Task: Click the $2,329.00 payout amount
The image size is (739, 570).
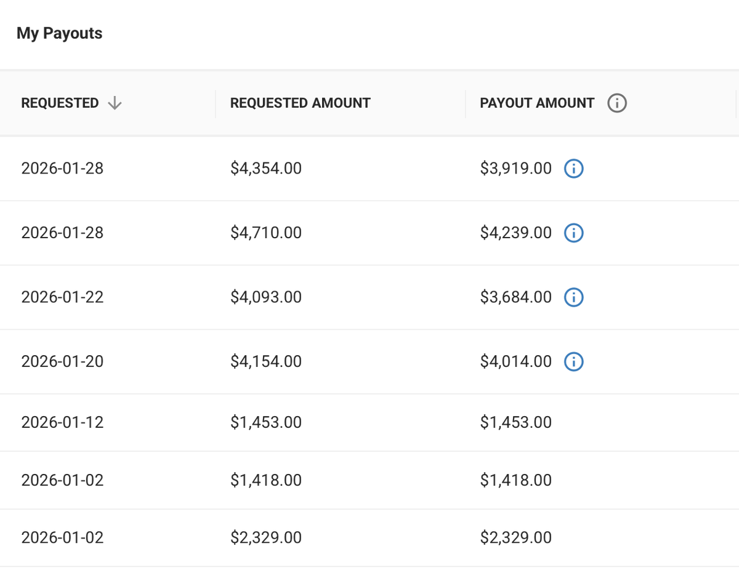Action: pos(516,538)
